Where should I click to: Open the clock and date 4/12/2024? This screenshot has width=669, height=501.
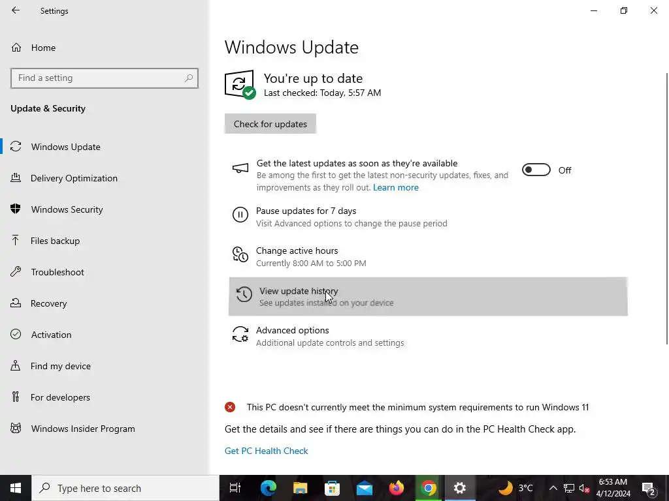click(613, 488)
